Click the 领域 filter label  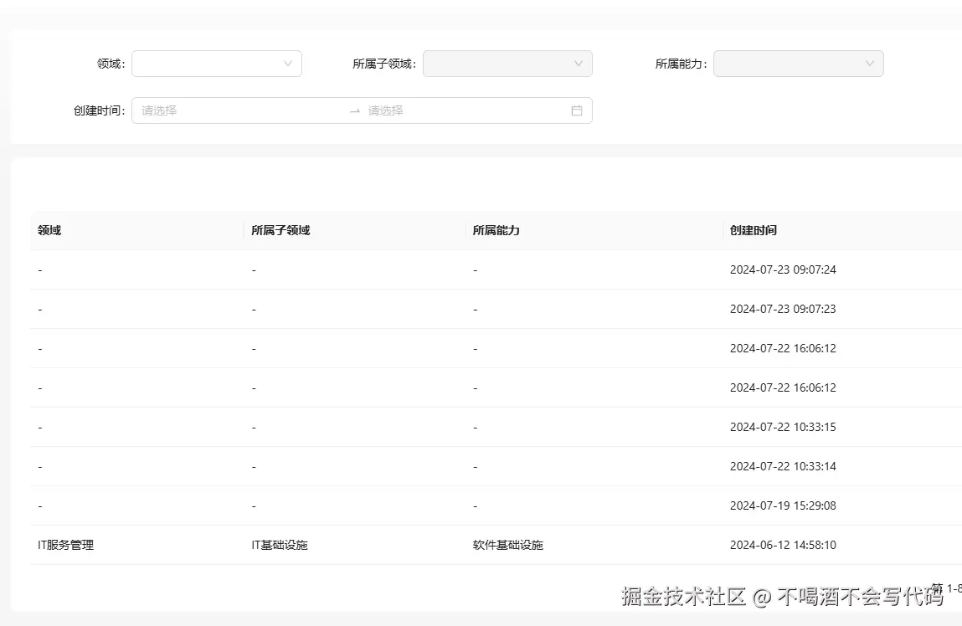coord(111,64)
